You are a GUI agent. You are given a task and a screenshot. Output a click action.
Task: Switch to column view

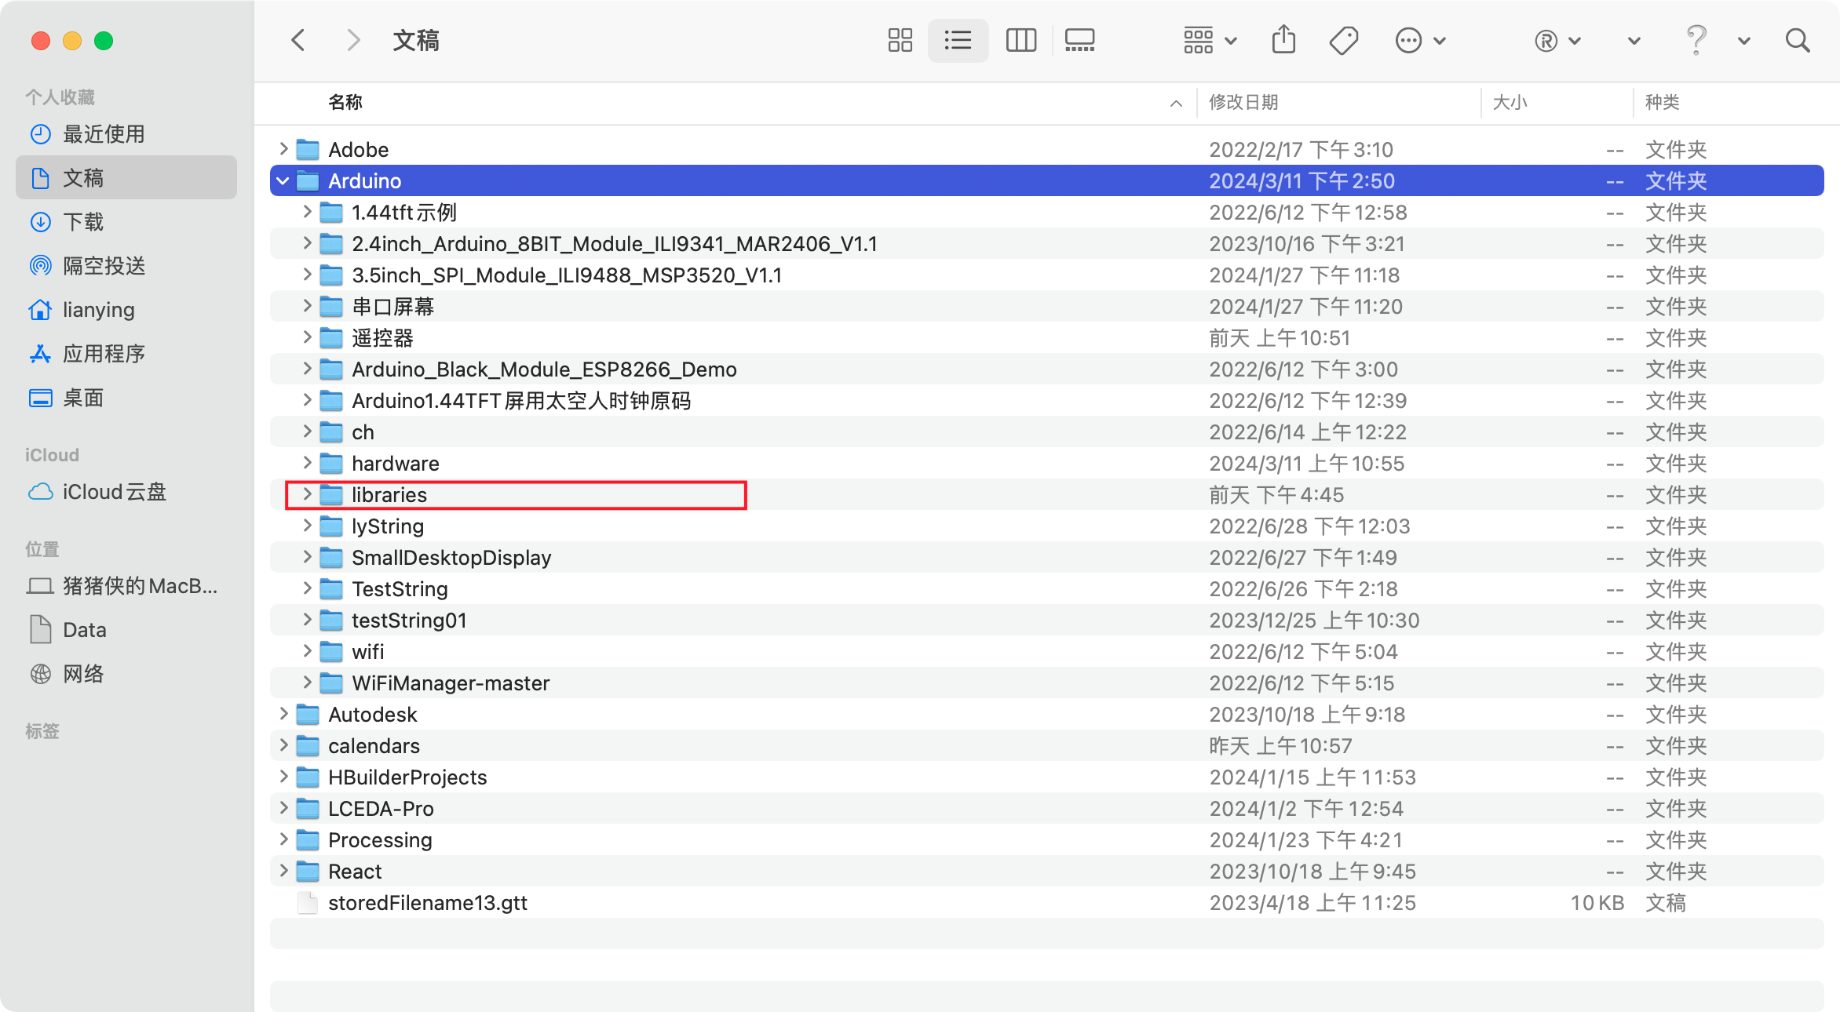pyautogui.click(x=1020, y=40)
